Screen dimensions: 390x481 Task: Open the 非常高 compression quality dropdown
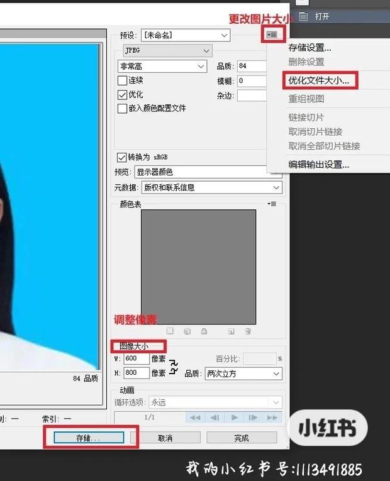point(162,66)
